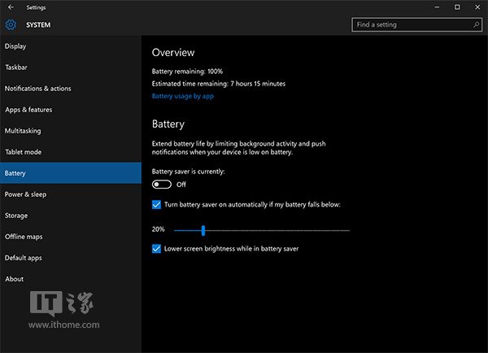This screenshot has width=488, height=353.
Task: Select Offline maps in sidebar
Action: pyautogui.click(x=24, y=237)
